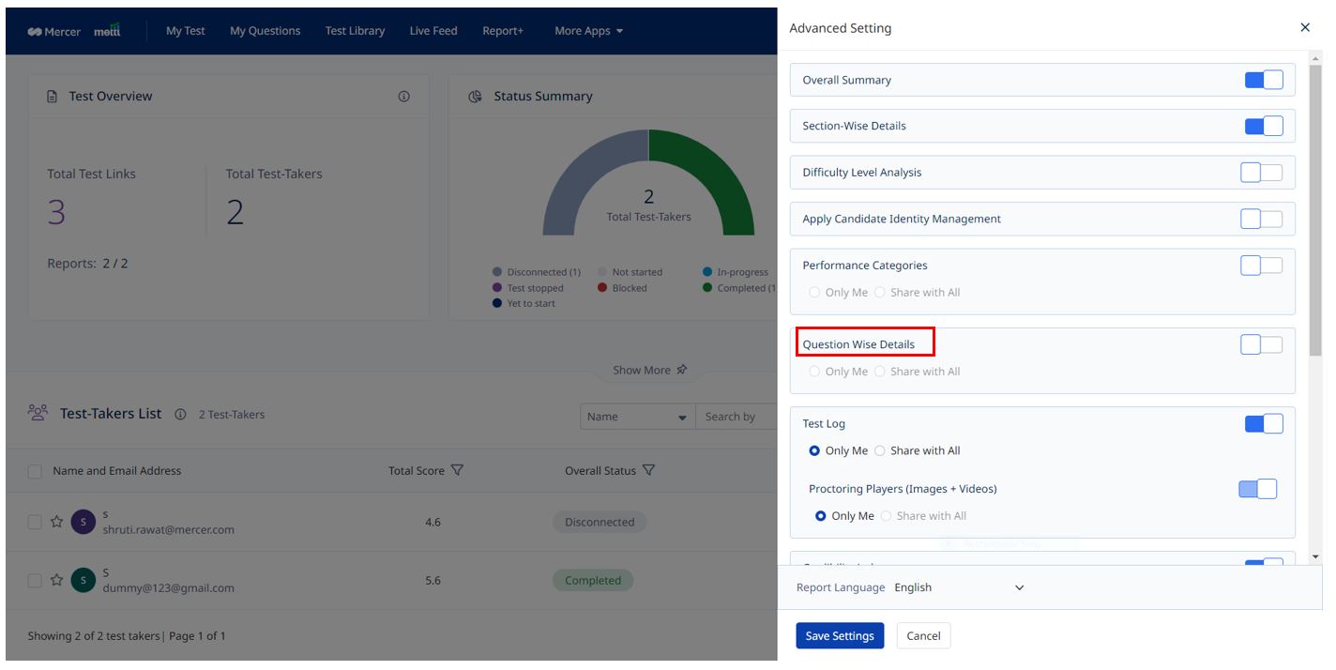
Task: Enable Difficulty Level Analysis toggle
Action: pyautogui.click(x=1261, y=173)
